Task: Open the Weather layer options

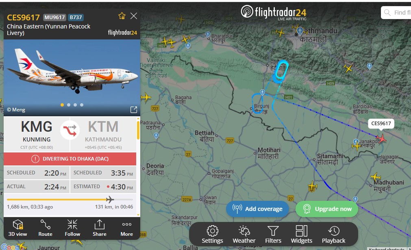Action: click(x=244, y=235)
